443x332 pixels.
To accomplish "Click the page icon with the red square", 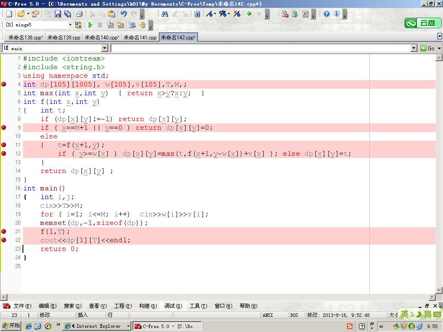I will click(285, 14).
